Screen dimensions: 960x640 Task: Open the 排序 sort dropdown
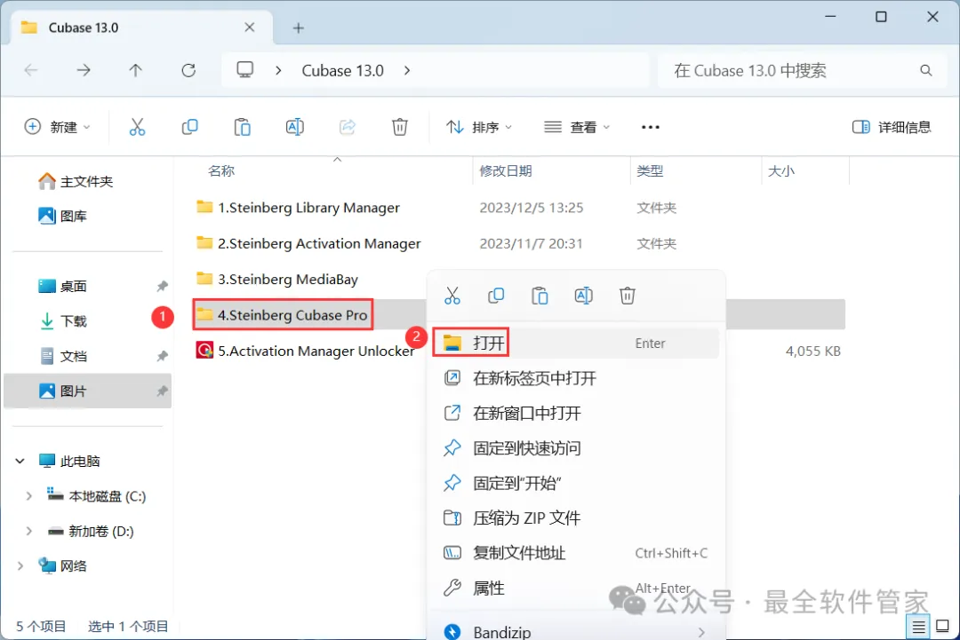pos(479,127)
